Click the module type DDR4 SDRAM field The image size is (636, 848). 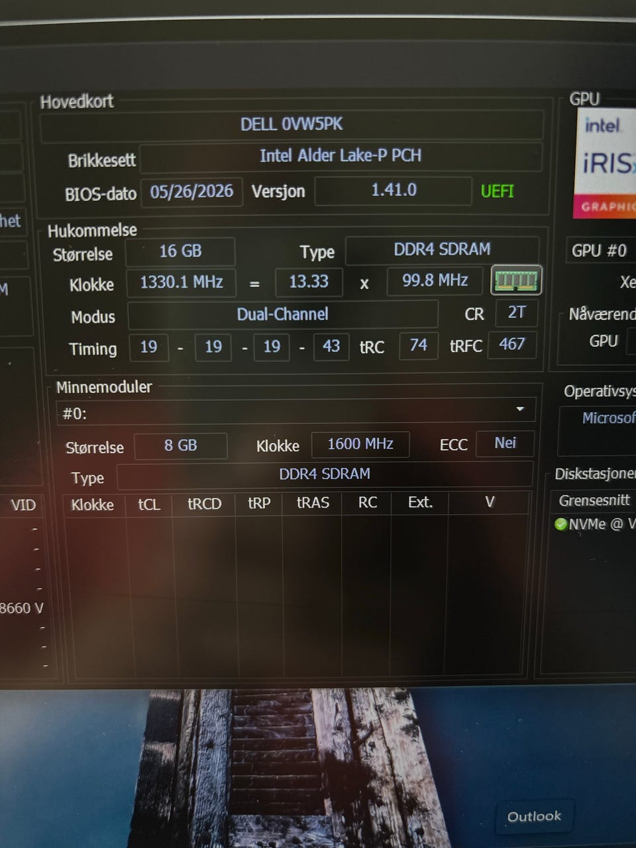click(x=325, y=474)
